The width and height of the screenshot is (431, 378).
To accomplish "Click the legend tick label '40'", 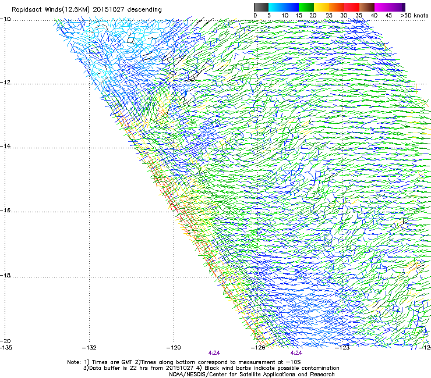I will [x=374, y=16].
